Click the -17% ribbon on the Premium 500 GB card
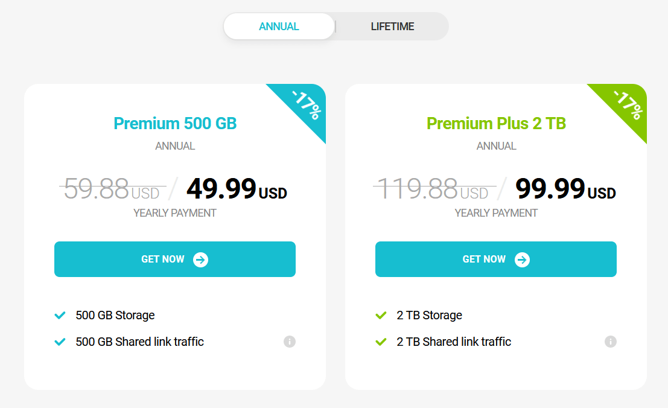 (305, 106)
